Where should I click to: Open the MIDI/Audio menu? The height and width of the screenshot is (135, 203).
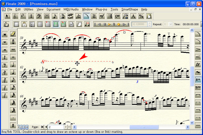coord(71,10)
